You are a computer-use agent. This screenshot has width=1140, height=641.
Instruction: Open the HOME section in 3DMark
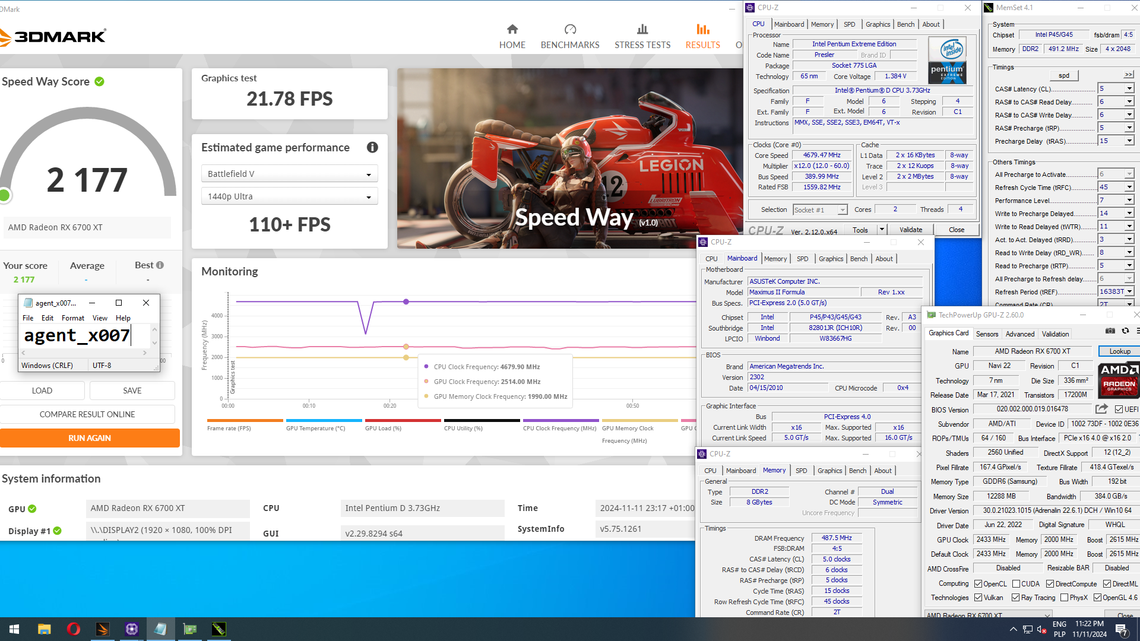point(512,37)
